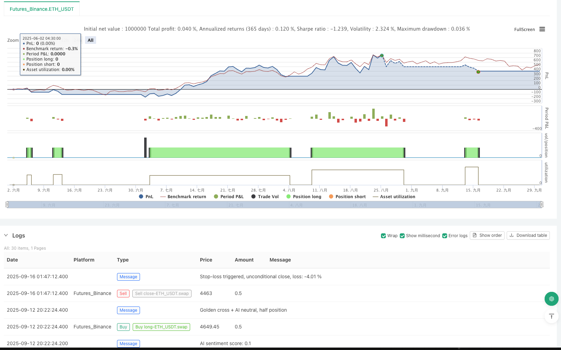Screen dimensions: 561x350
Task: Open the FullScreen chart menu icon
Action: point(542,29)
